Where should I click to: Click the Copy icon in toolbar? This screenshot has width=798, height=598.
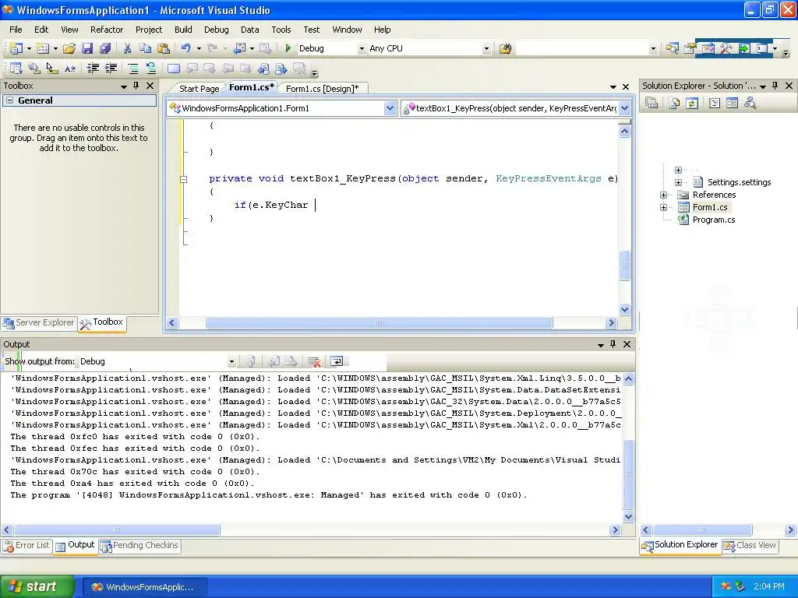[x=145, y=48]
